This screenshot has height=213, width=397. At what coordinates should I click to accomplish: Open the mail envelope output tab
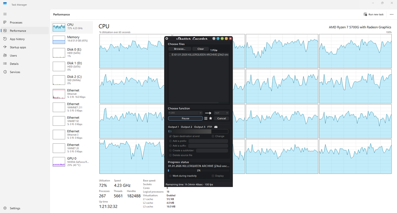pos(216,127)
